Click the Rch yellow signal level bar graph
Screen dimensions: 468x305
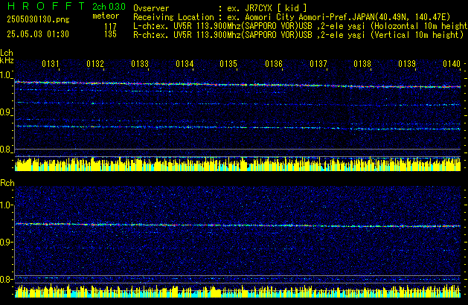237,291
